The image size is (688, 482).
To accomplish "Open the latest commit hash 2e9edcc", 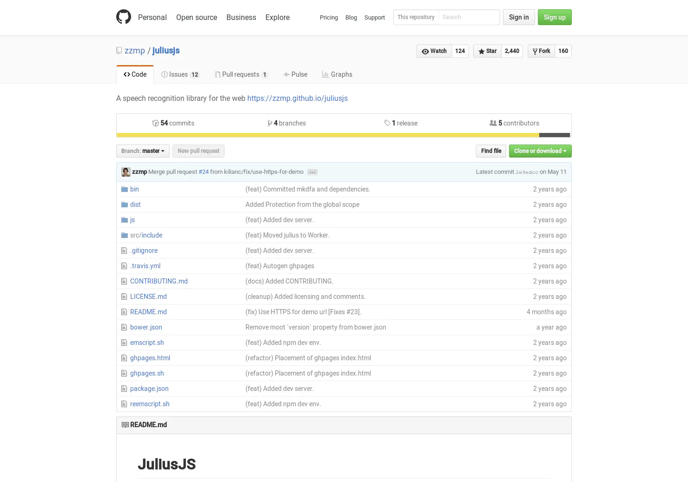I will tap(527, 172).
